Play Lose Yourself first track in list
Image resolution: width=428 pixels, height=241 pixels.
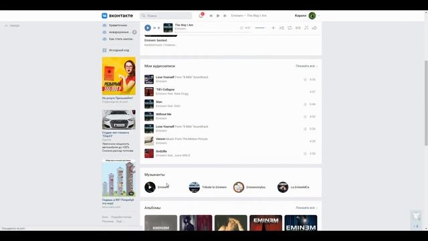[x=231, y=79]
